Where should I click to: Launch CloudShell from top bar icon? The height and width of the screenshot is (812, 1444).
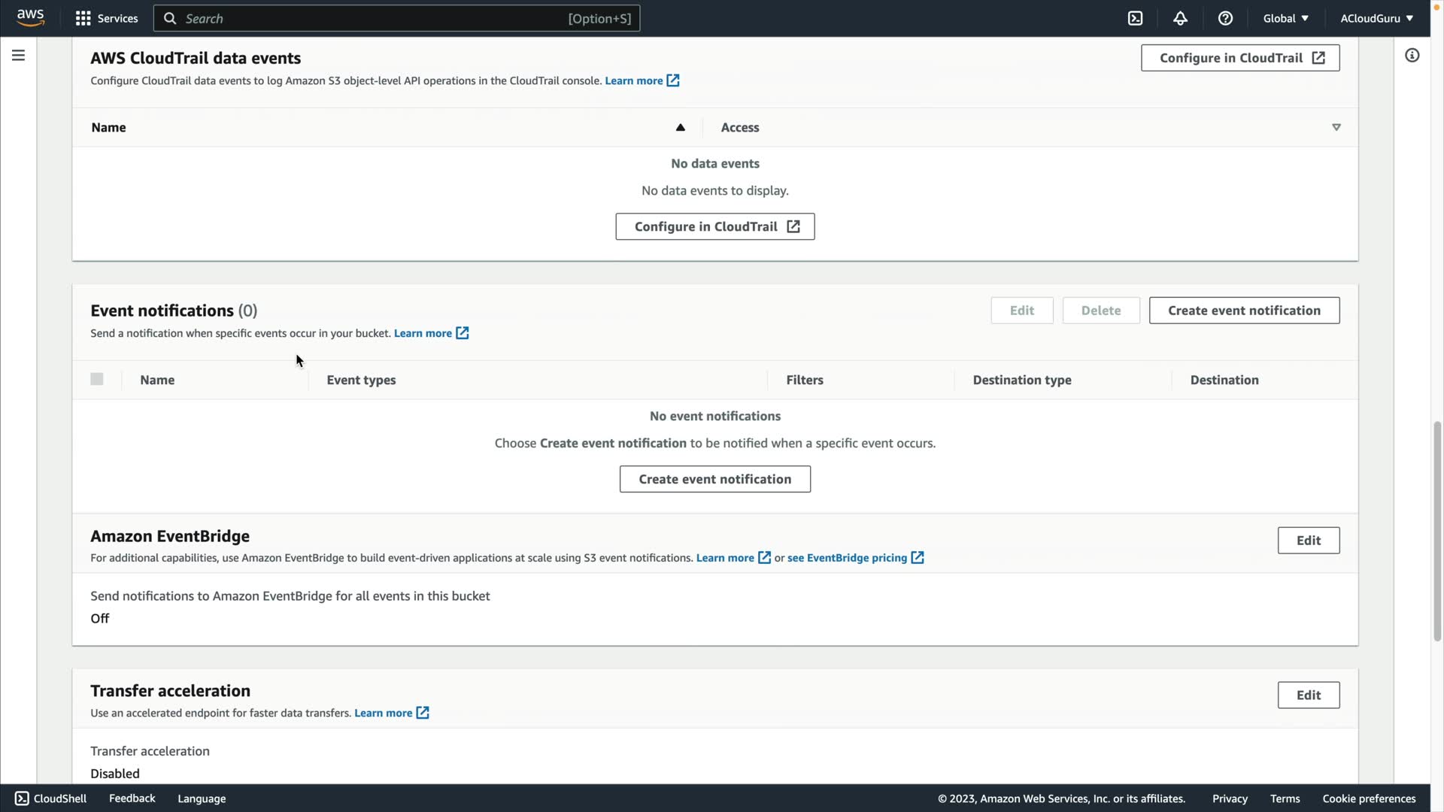point(1135,18)
